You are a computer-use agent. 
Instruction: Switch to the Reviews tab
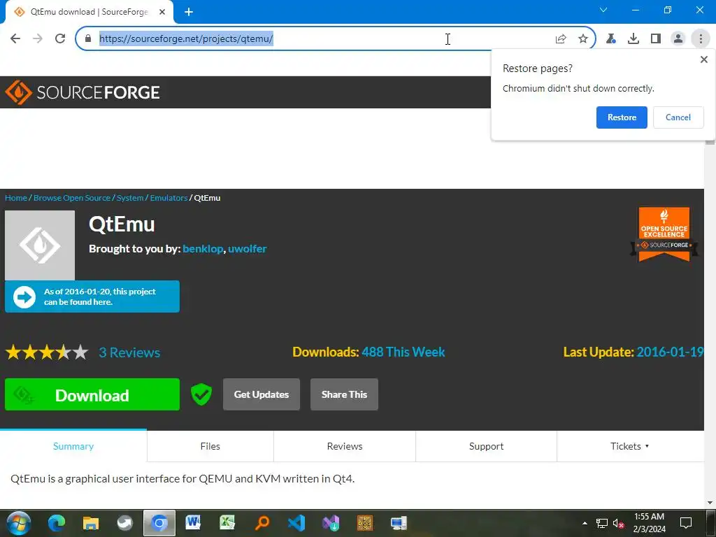click(345, 446)
